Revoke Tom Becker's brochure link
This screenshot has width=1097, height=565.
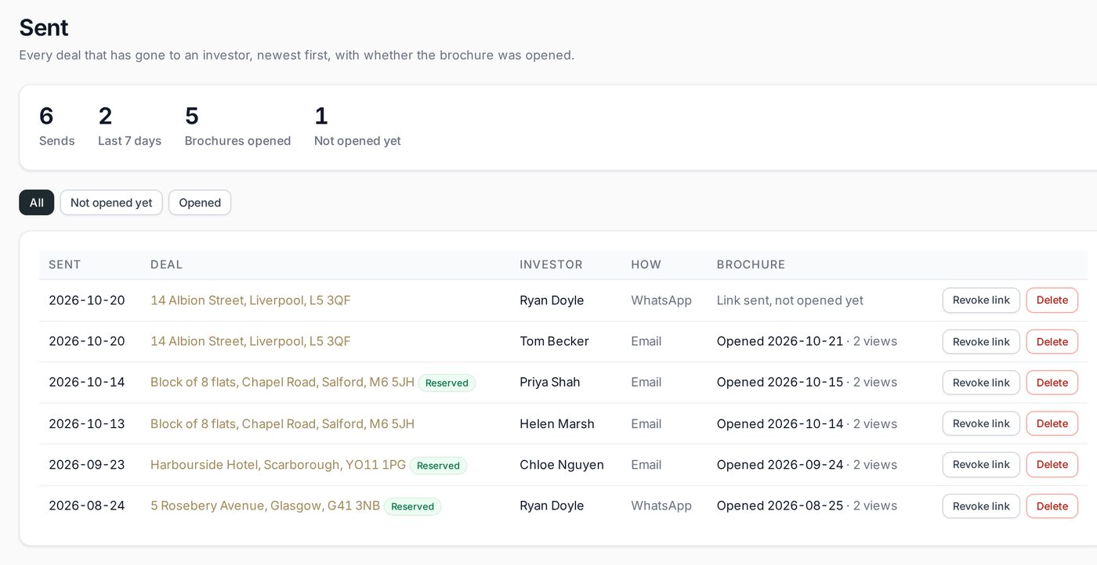point(981,342)
